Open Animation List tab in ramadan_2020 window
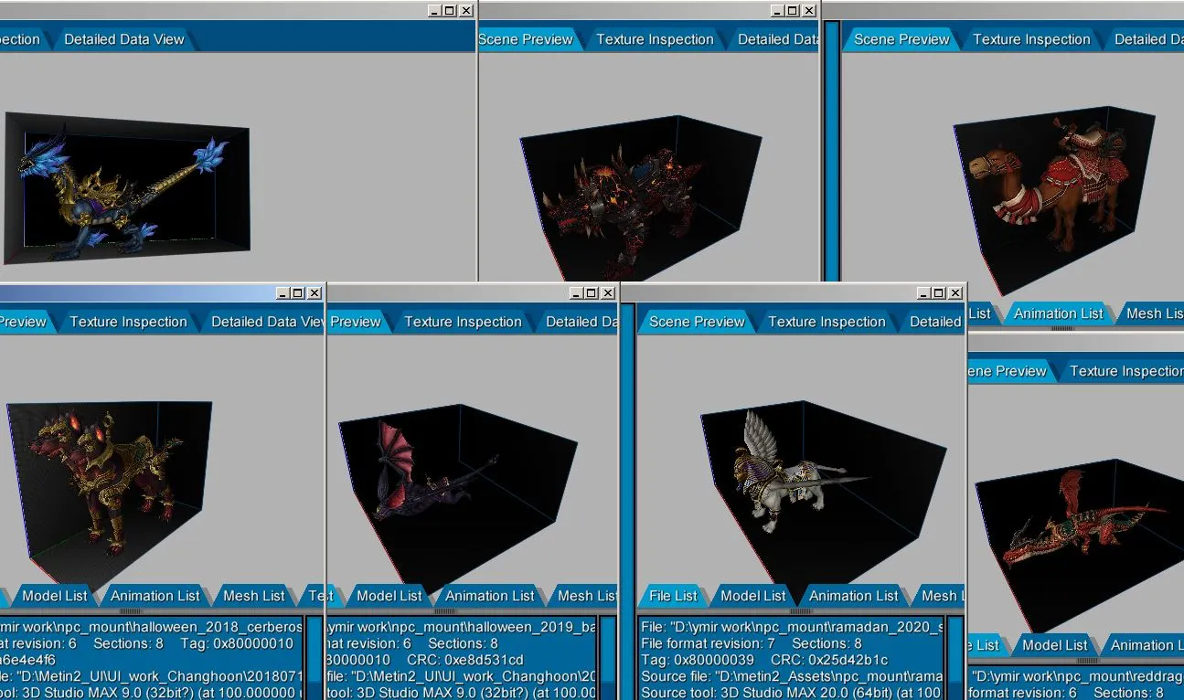Viewport: 1184px width, 700px height. [x=853, y=596]
